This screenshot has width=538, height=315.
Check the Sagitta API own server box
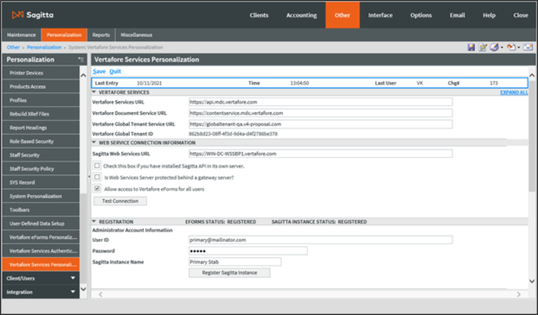tap(98, 166)
